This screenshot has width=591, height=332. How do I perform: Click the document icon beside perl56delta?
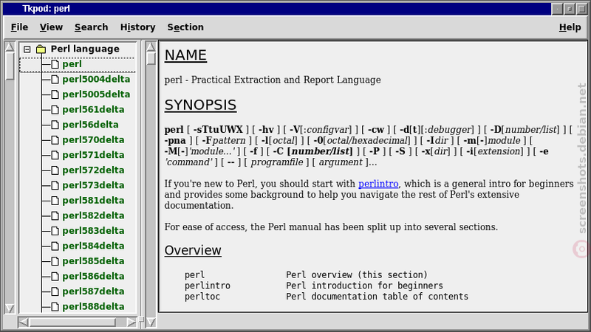55,125
